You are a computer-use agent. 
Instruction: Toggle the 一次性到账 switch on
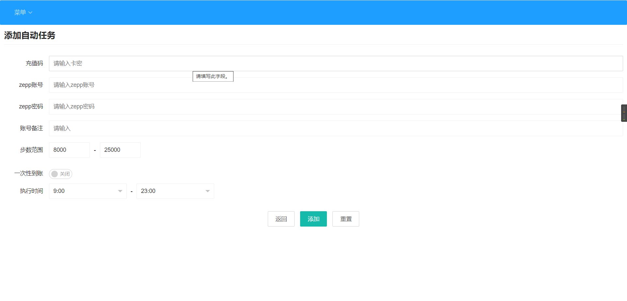(60, 174)
